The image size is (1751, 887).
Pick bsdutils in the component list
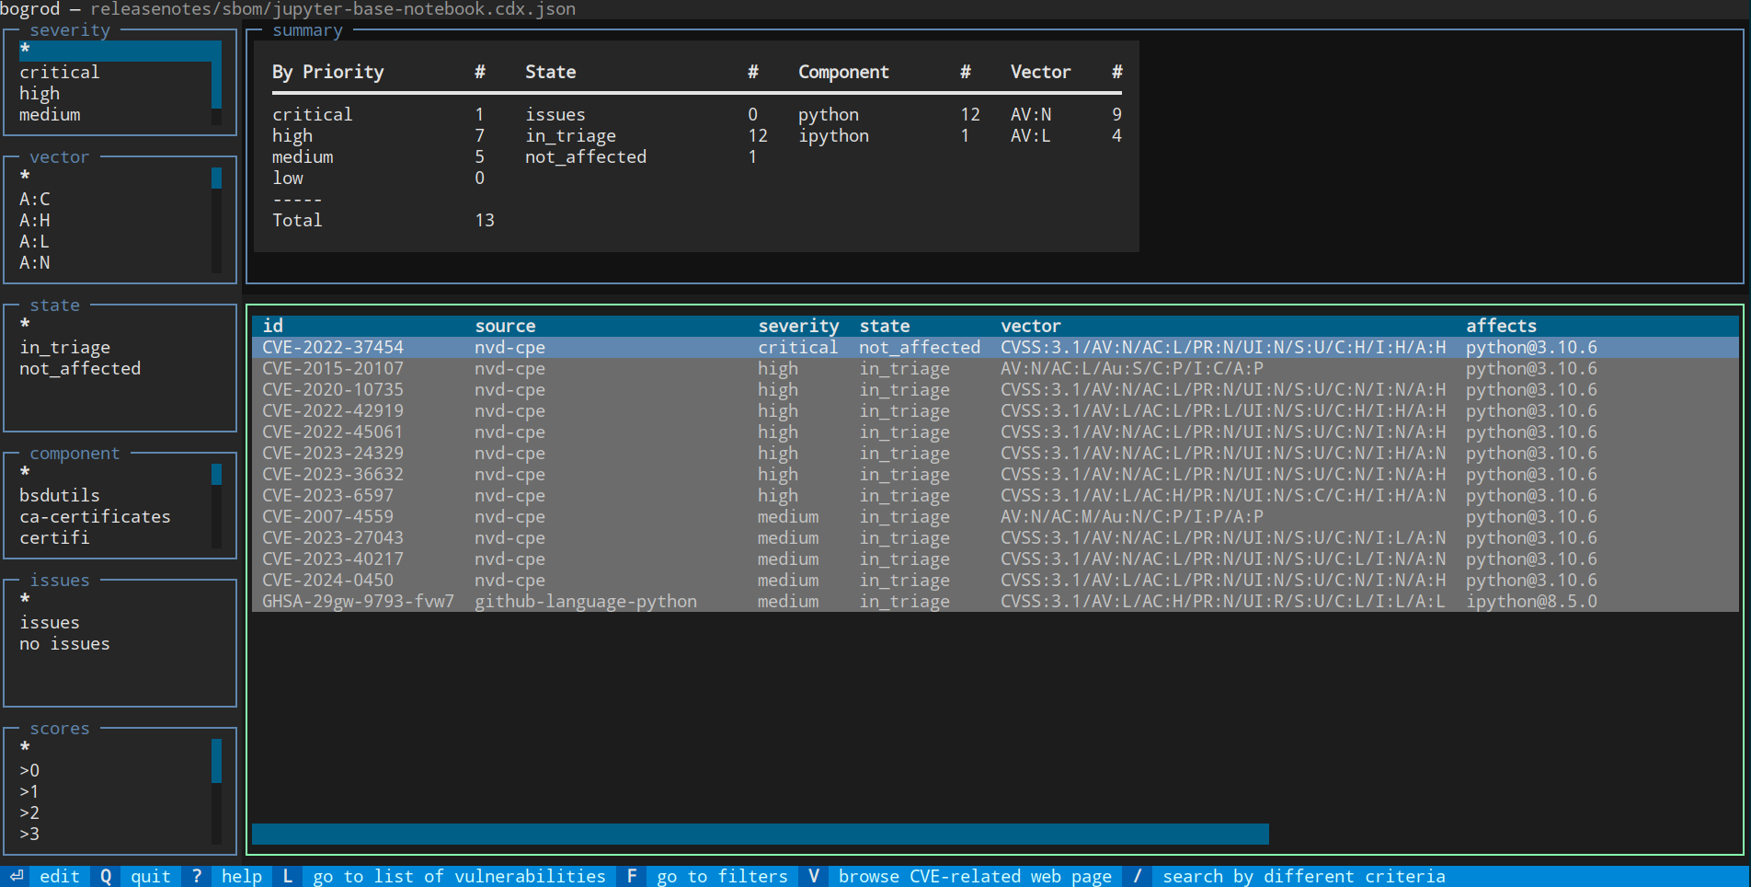(60, 495)
